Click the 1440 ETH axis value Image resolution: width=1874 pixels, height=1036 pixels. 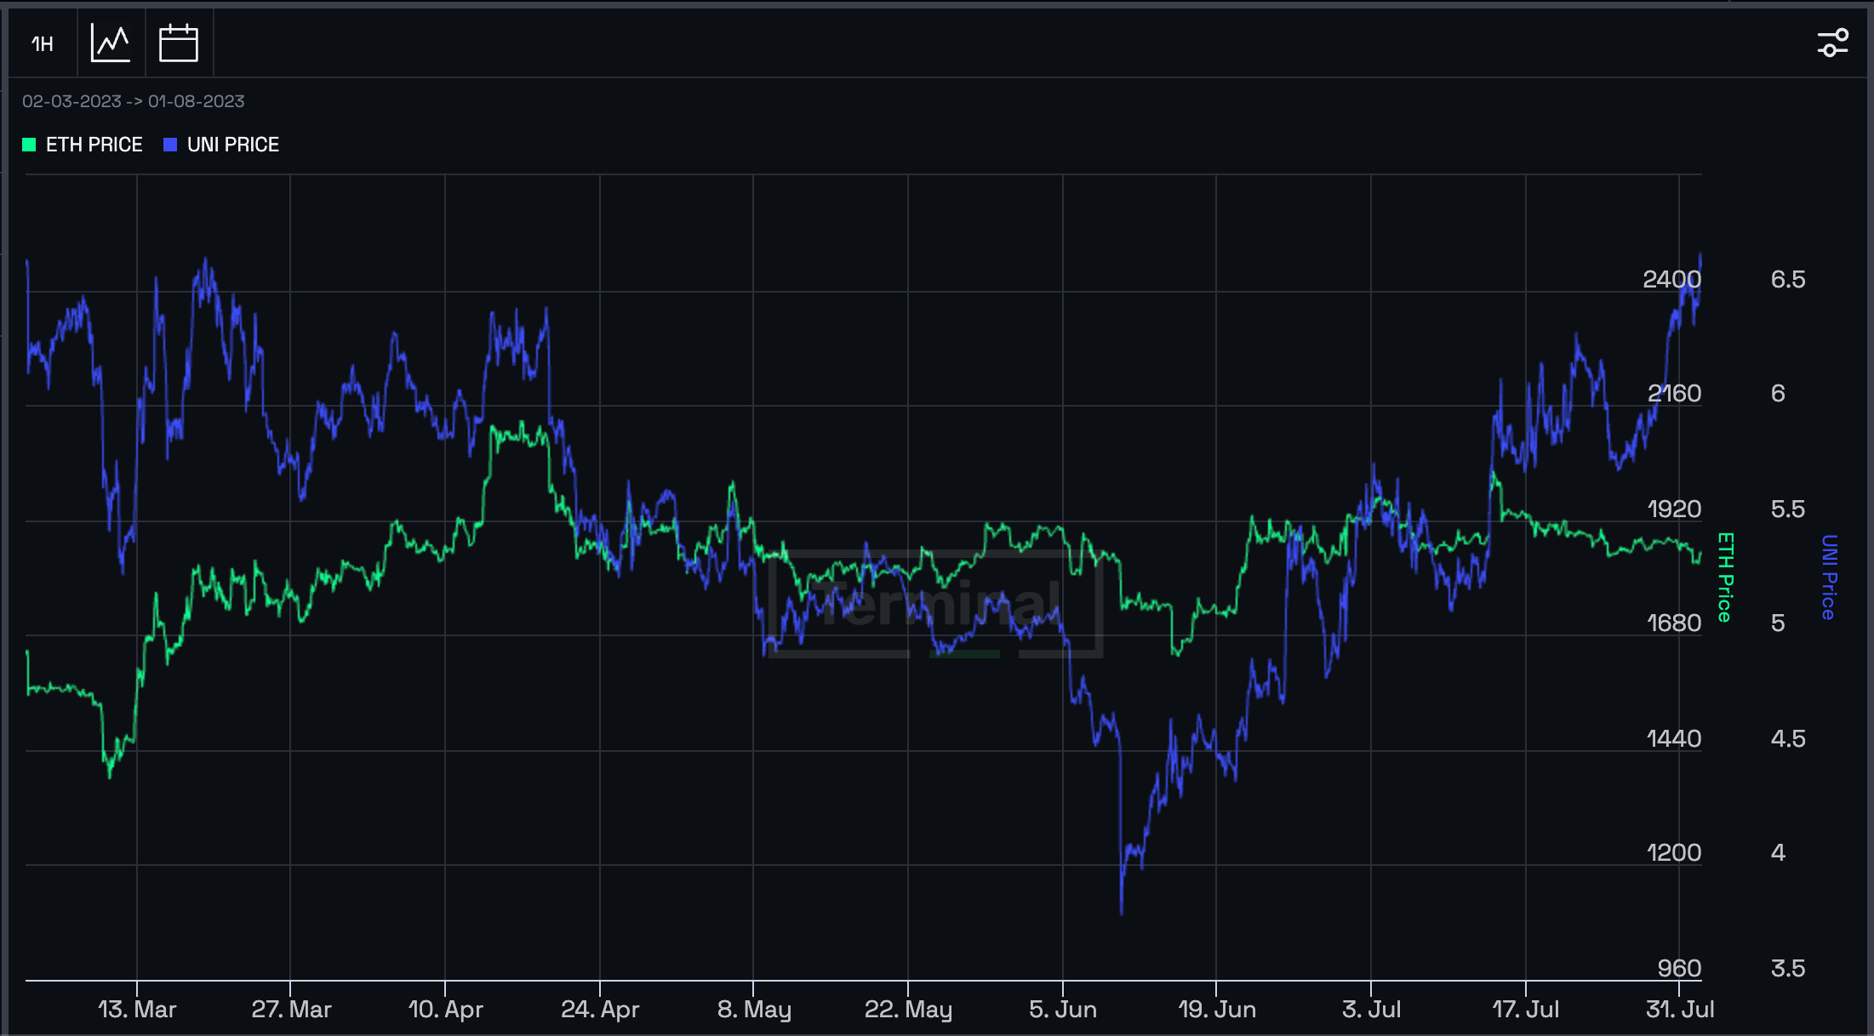click(x=1674, y=738)
